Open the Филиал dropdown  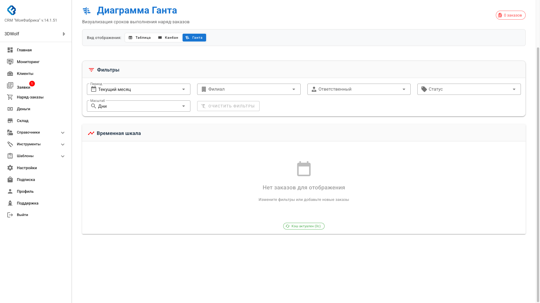[x=249, y=89]
